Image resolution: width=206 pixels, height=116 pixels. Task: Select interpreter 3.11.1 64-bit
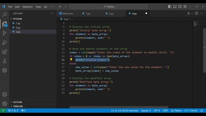click(191, 111)
